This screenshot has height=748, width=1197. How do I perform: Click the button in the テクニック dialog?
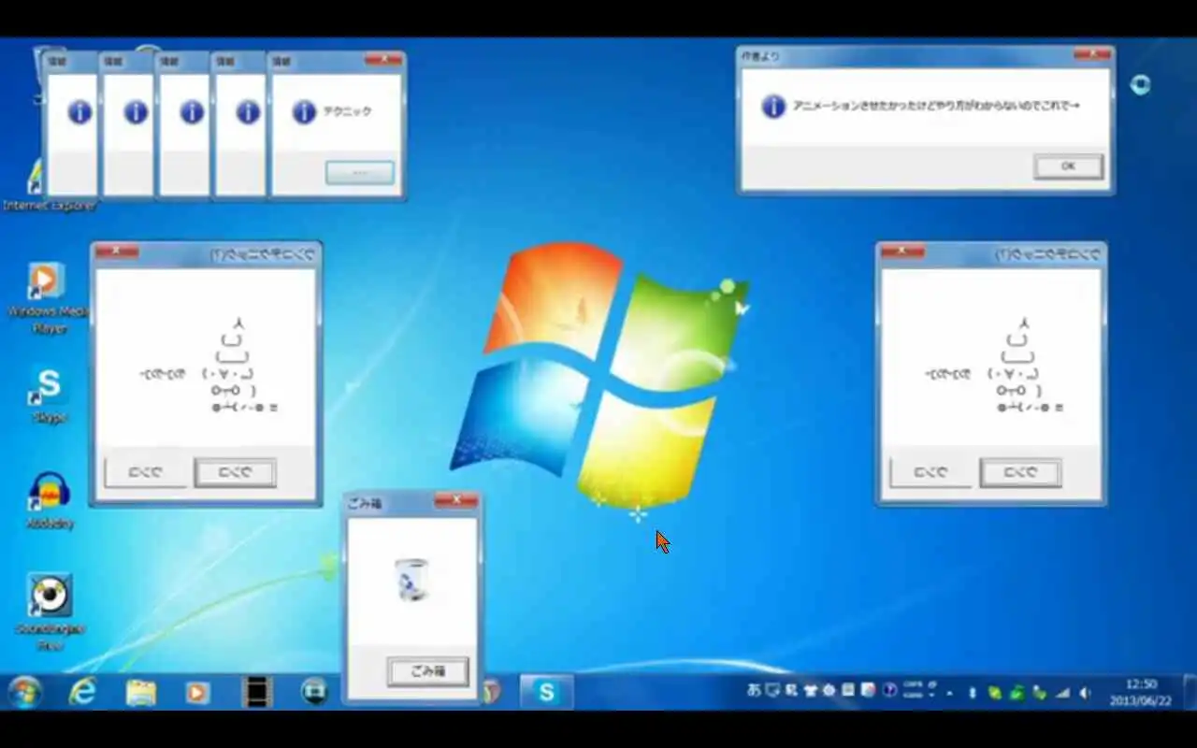[359, 173]
